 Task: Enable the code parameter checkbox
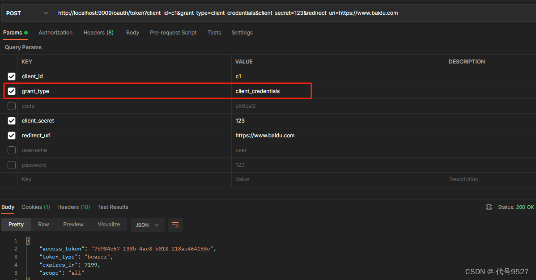click(x=12, y=106)
